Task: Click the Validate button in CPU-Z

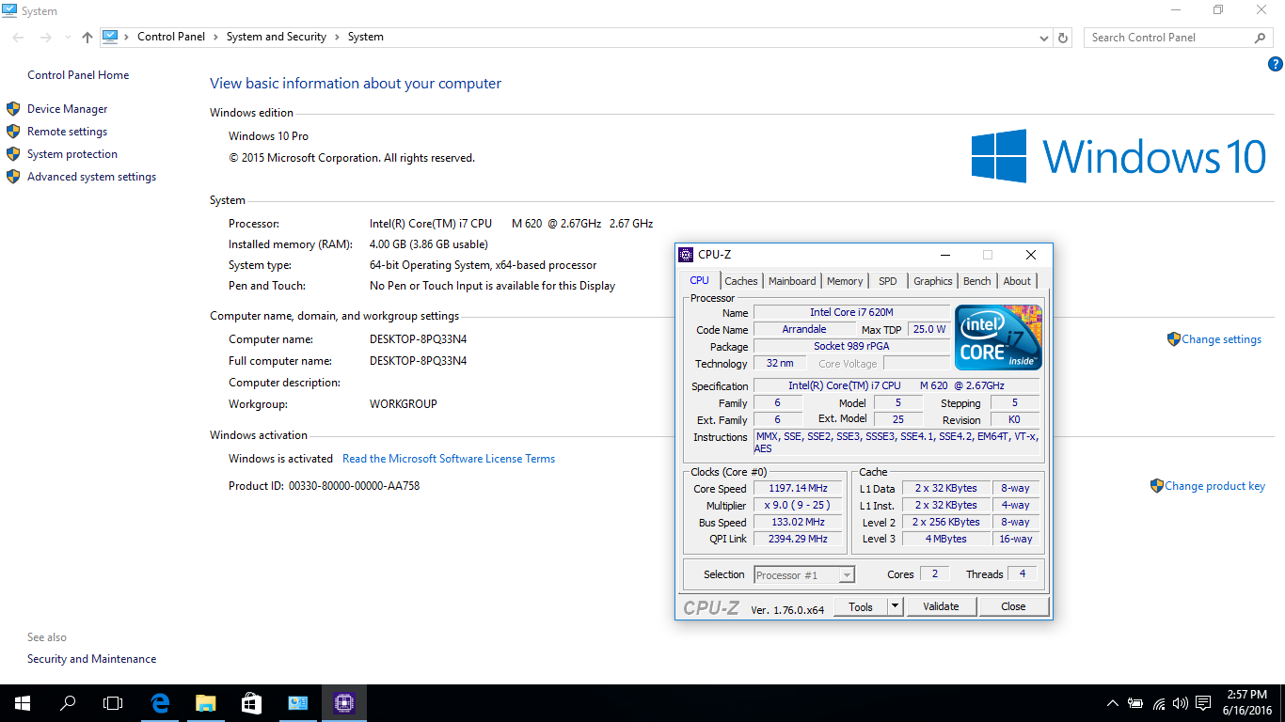Action: pos(941,606)
